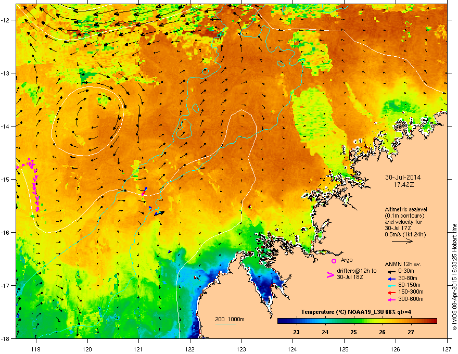Click the 0.5m/s reference velocity arrow
Screen dimensions: 458x354
pyautogui.click(x=402, y=241)
